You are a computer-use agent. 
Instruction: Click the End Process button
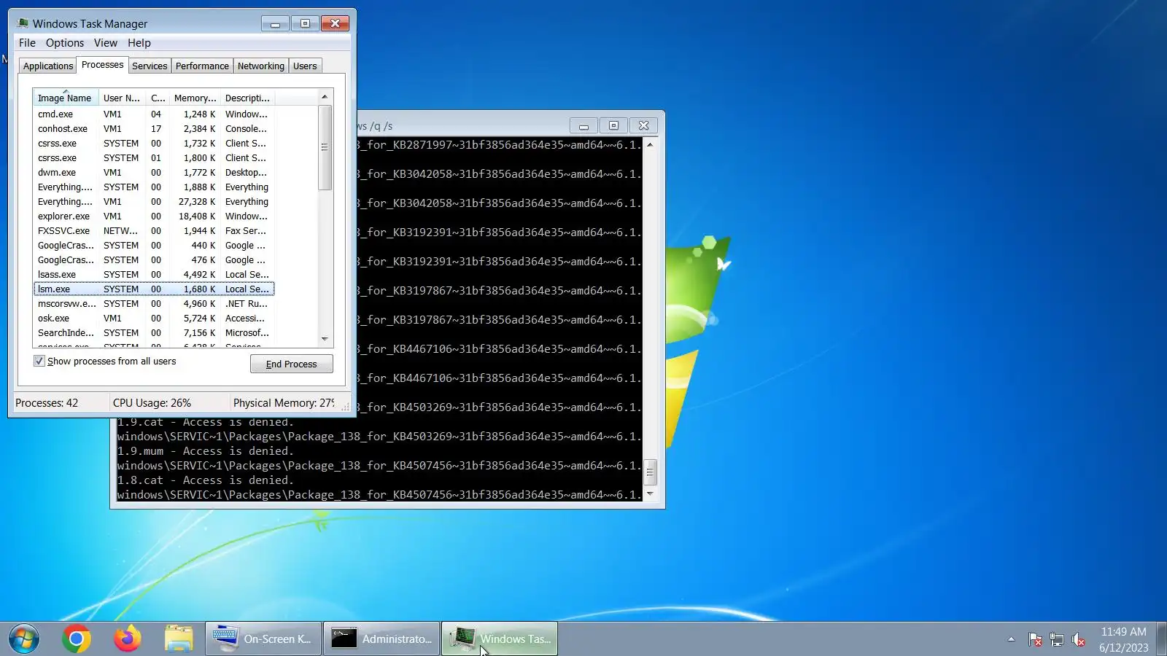(x=291, y=364)
